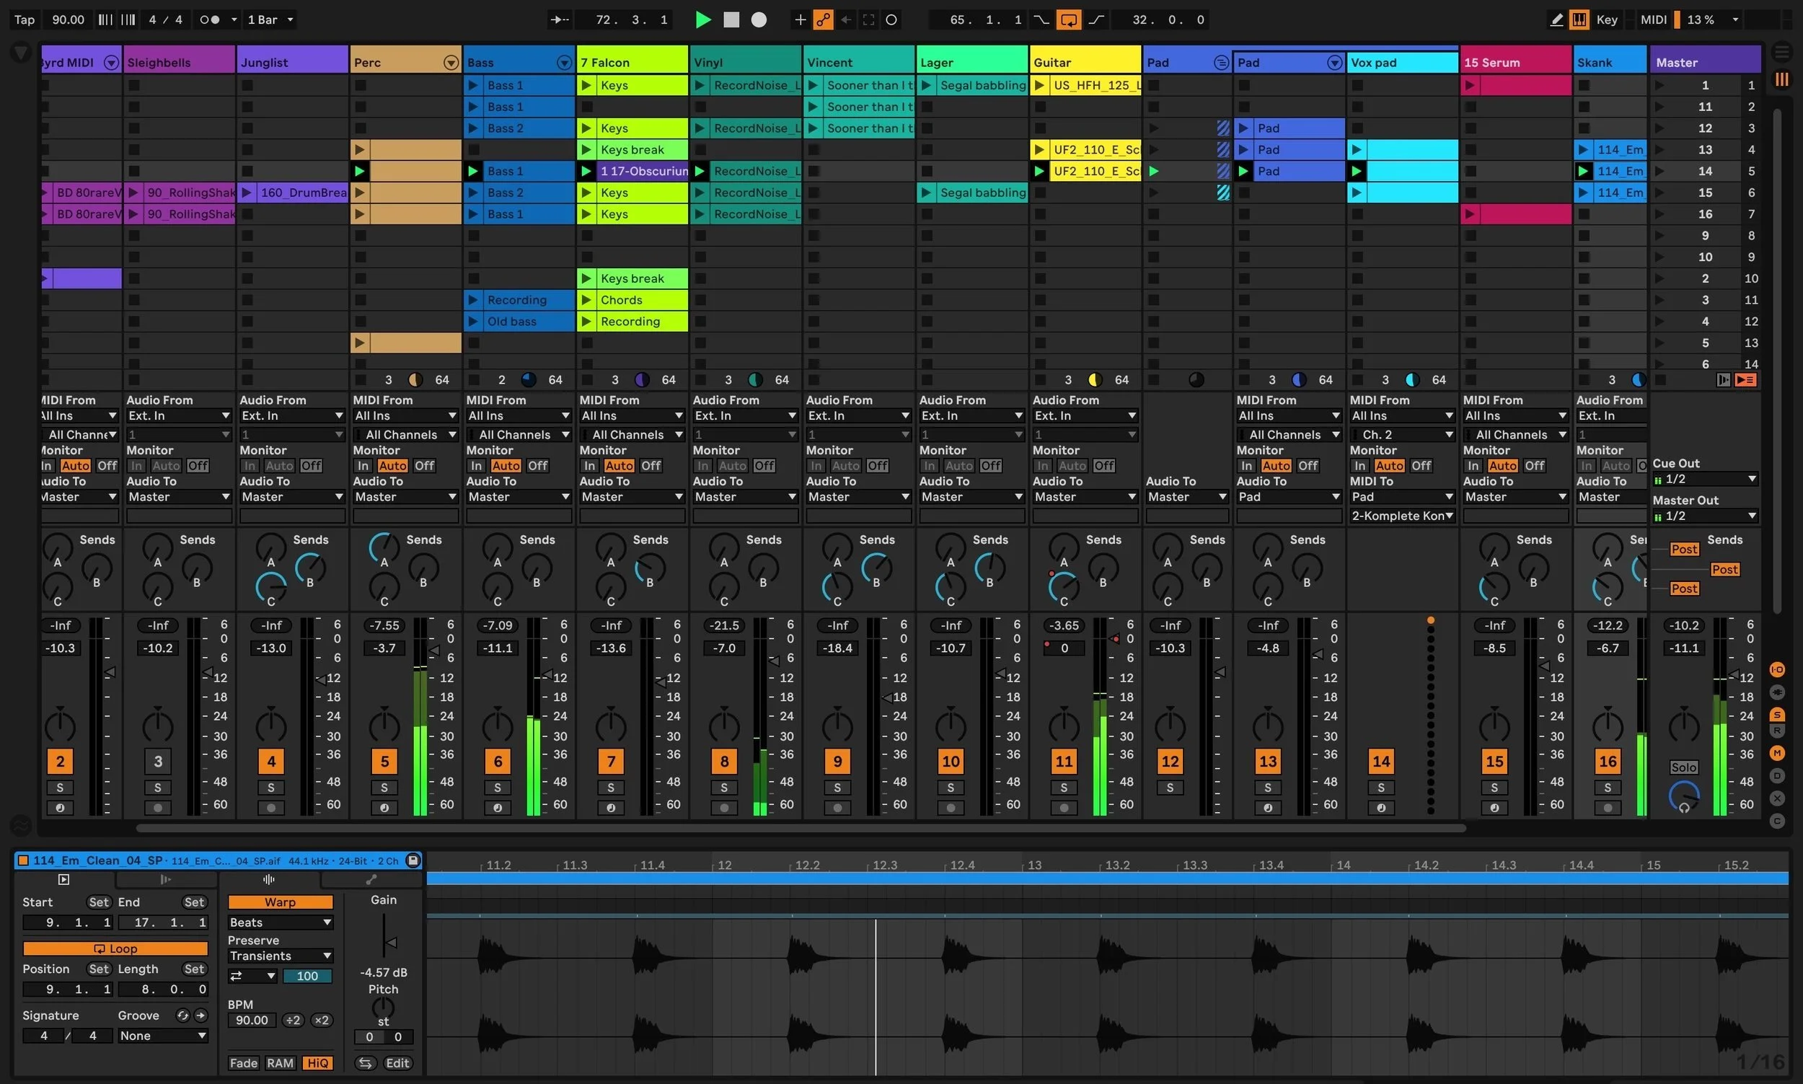Toggle the transport Loop switch
Image resolution: width=1803 pixels, height=1084 pixels.
(1068, 19)
